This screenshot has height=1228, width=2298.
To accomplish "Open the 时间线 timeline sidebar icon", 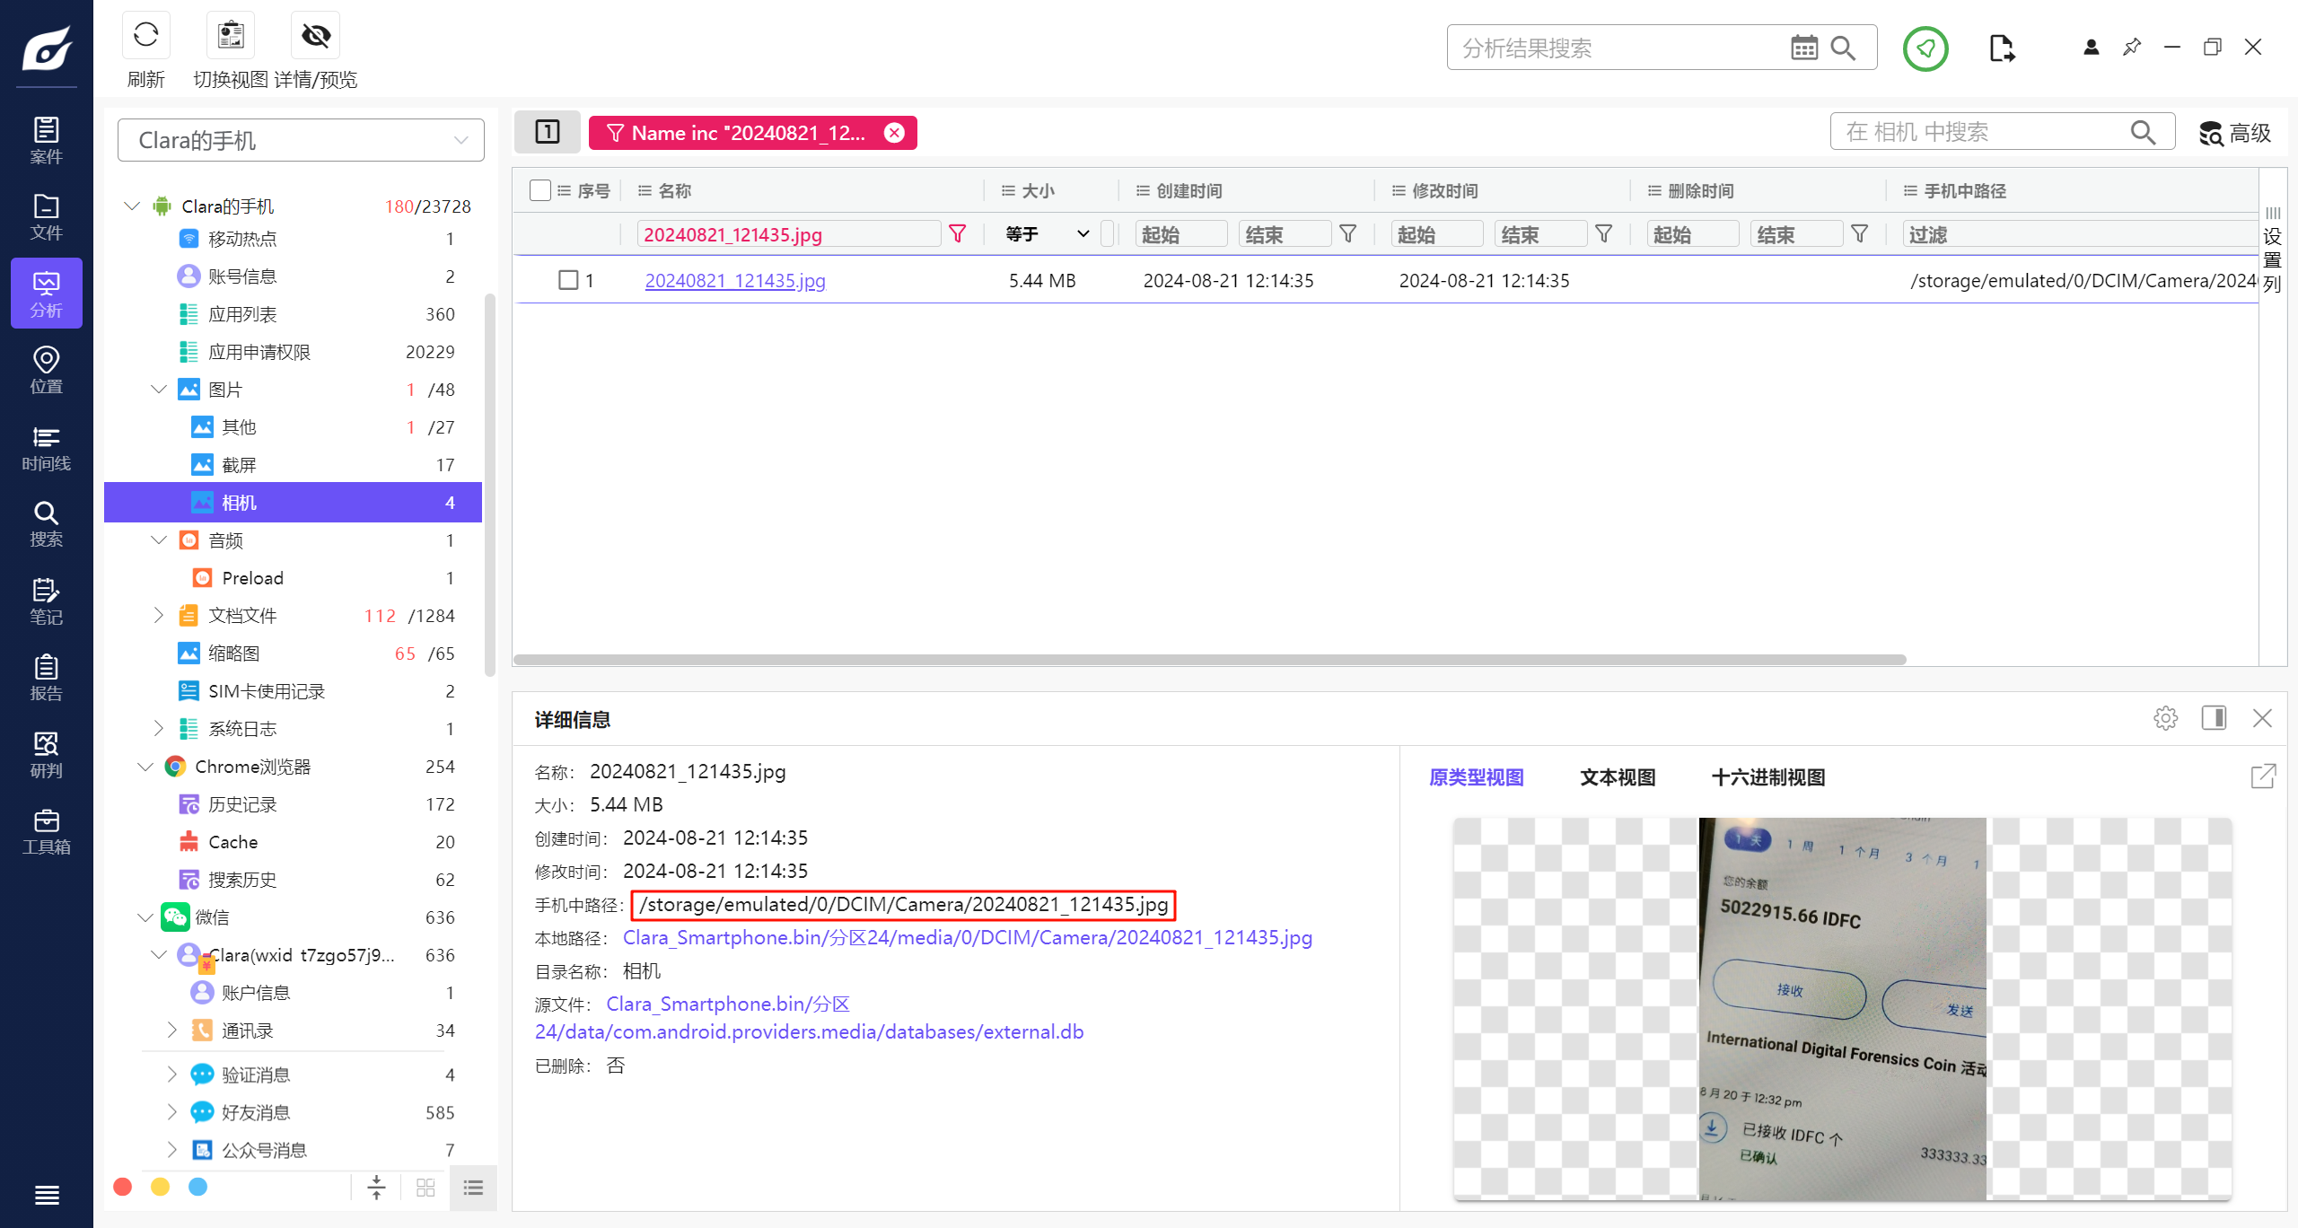I will [x=46, y=448].
